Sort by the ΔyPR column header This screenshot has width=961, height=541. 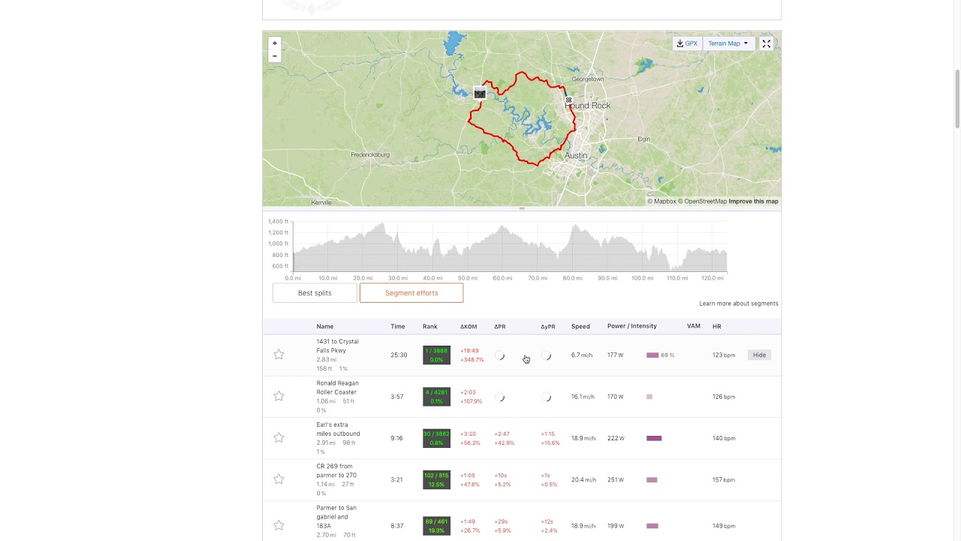(548, 326)
